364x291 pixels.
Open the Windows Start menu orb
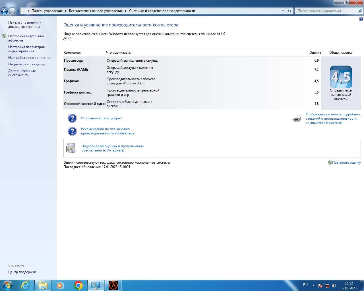click(x=8, y=285)
